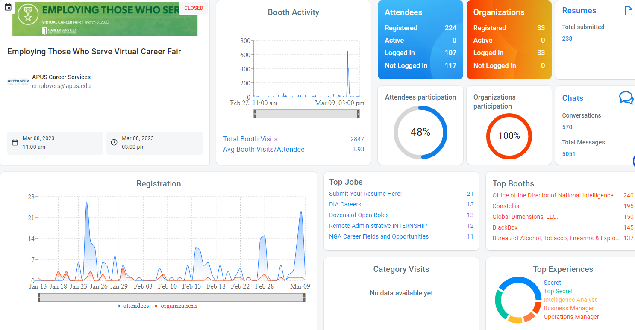Click the Top Experiences donut chart
635x330 pixels.
coord(518,300)
